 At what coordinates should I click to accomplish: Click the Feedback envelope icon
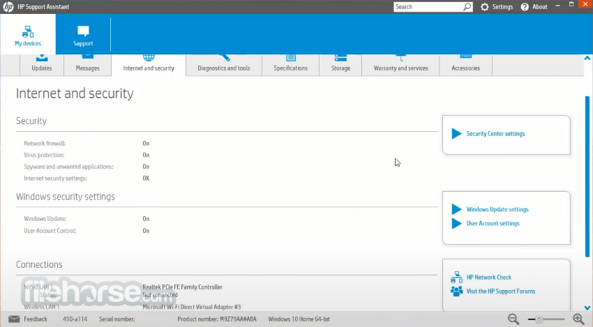pos(14,319)
